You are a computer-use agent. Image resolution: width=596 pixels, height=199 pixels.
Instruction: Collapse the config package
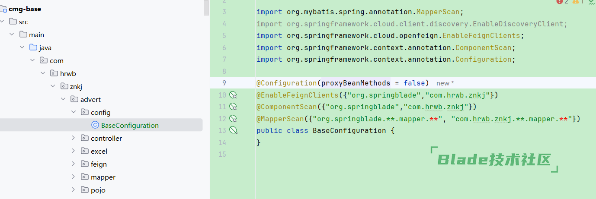(x=74, y=112)
